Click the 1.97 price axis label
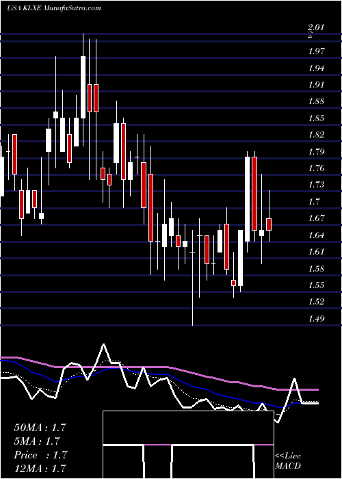The image size is (342, 479). click(315, 51)
